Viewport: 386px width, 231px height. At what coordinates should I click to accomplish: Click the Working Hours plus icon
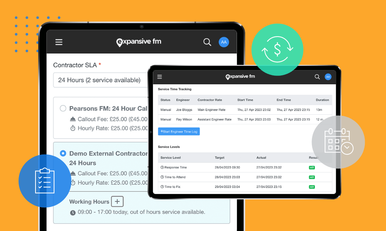117,201
